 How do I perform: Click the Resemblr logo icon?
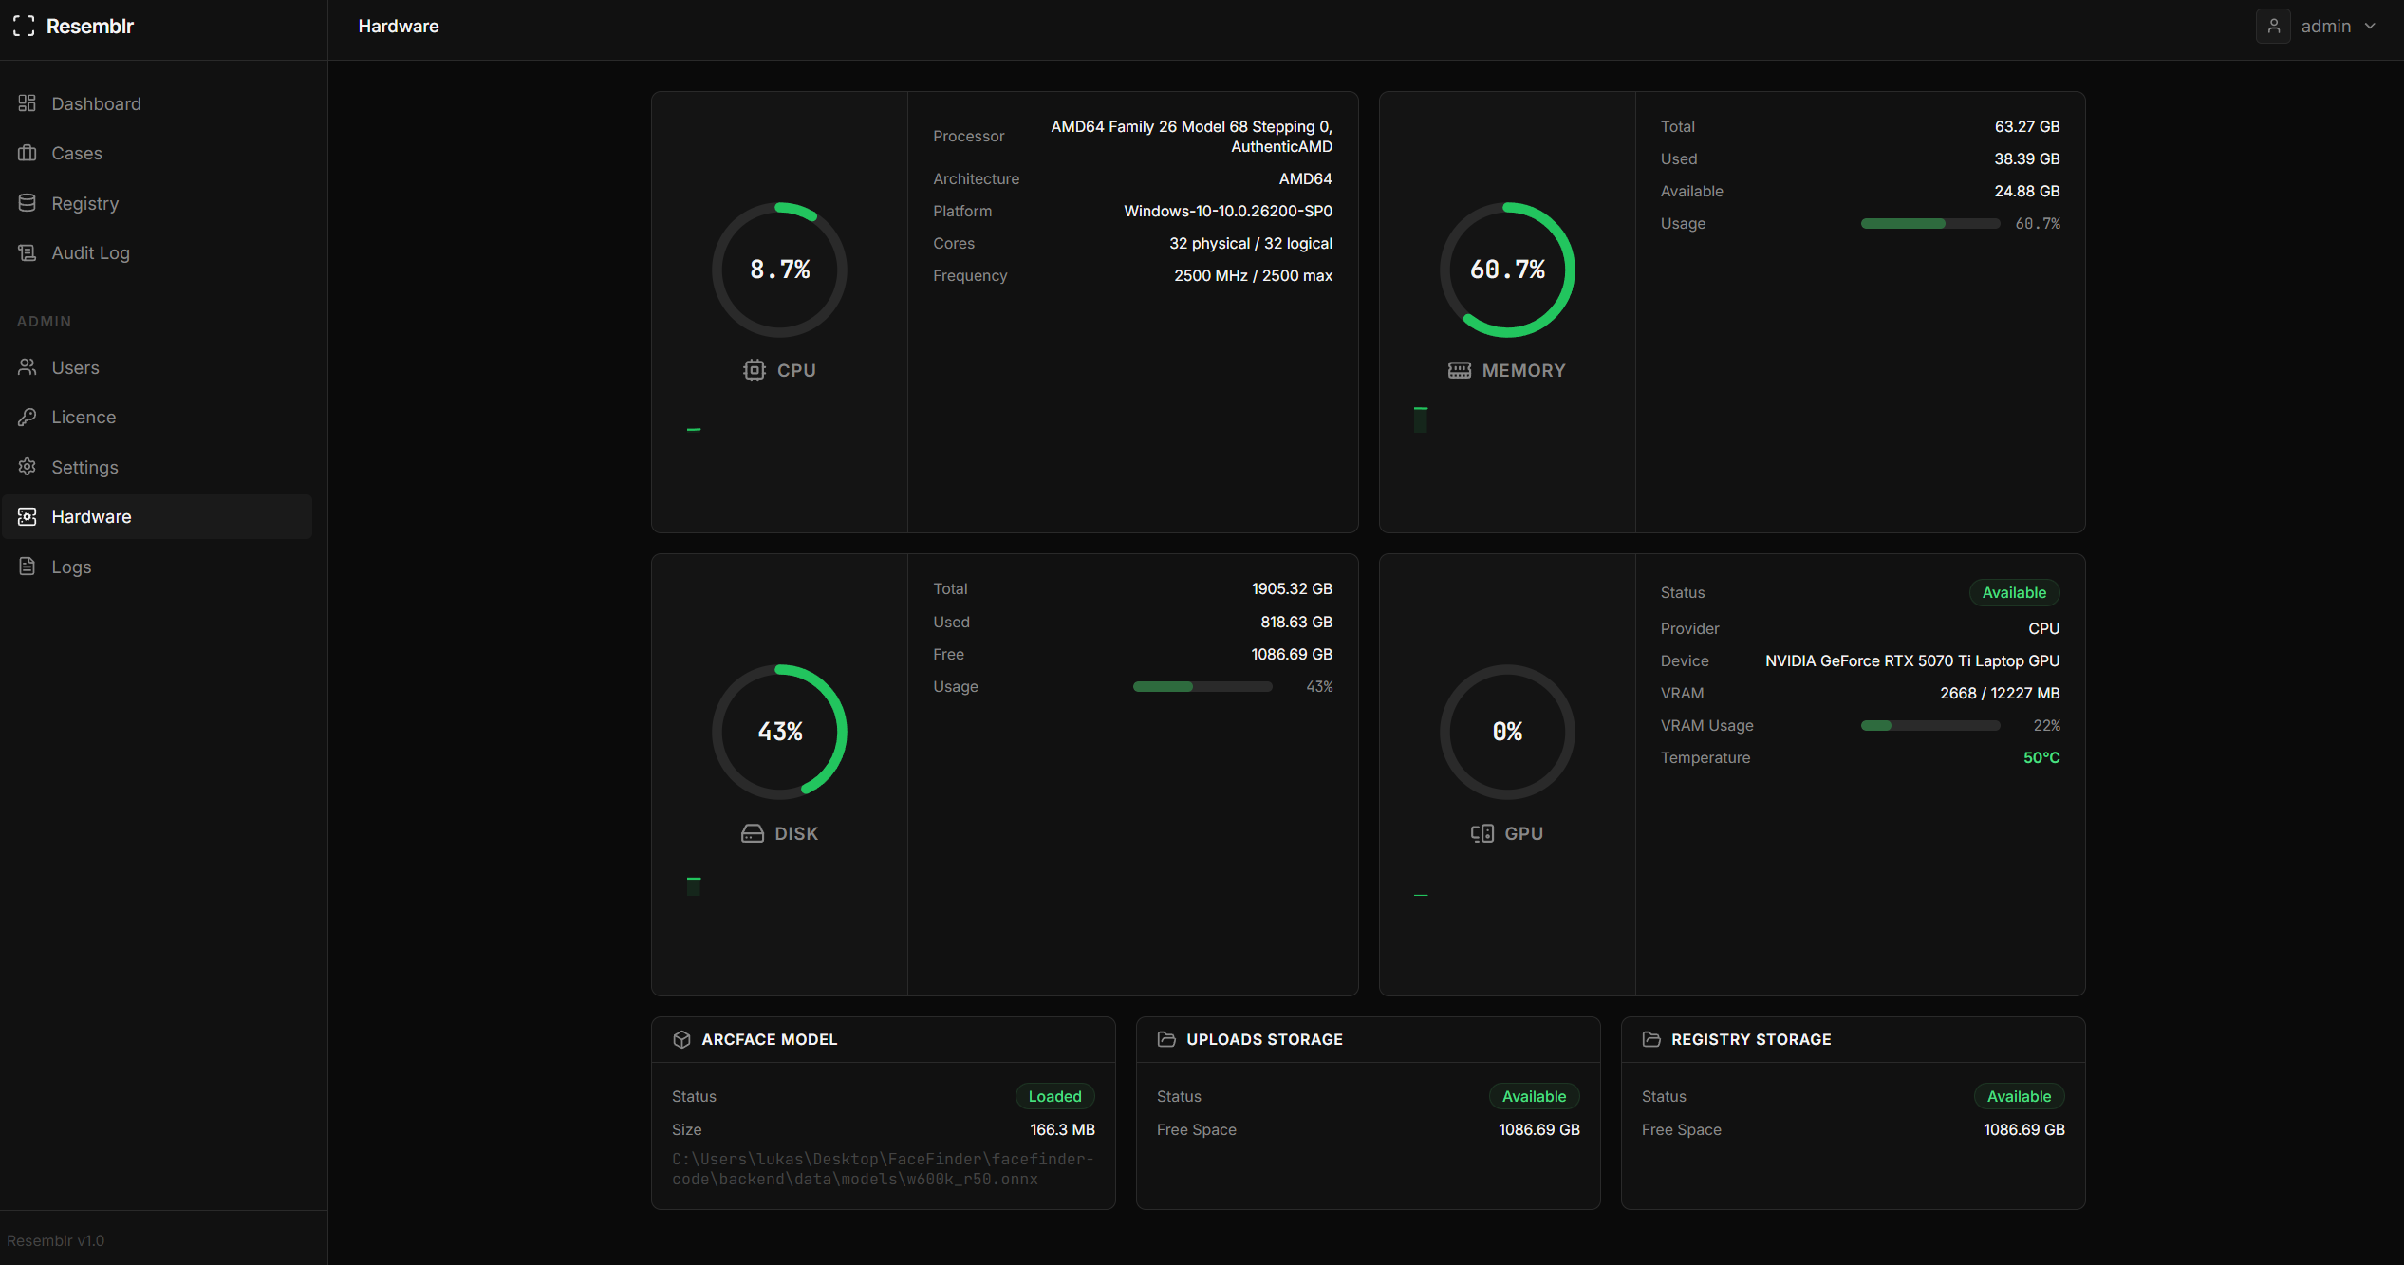pos(24,26)
